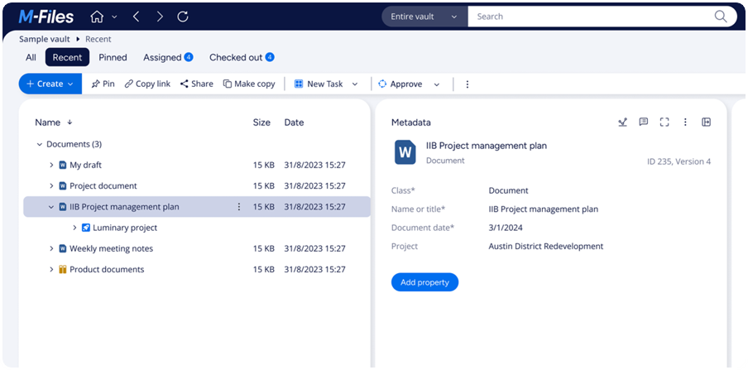Click the Add property button
The height and width of the screenshot is (370, 748).
point(424,282)
